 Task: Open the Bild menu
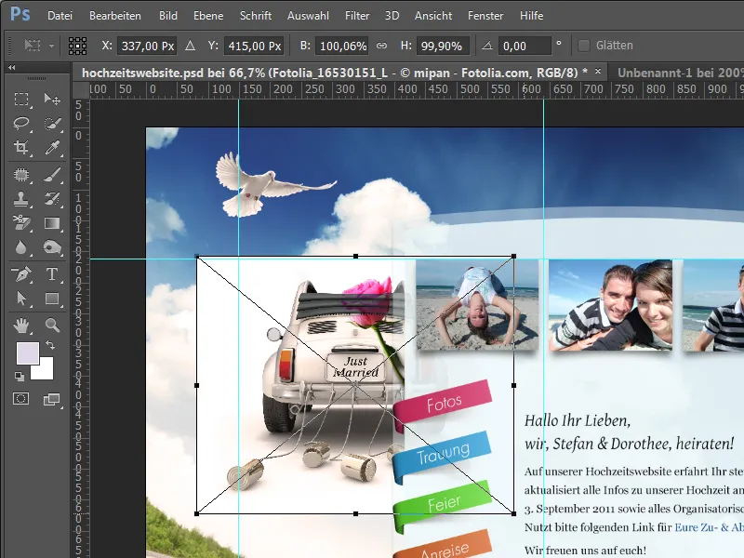pos(168,16)
